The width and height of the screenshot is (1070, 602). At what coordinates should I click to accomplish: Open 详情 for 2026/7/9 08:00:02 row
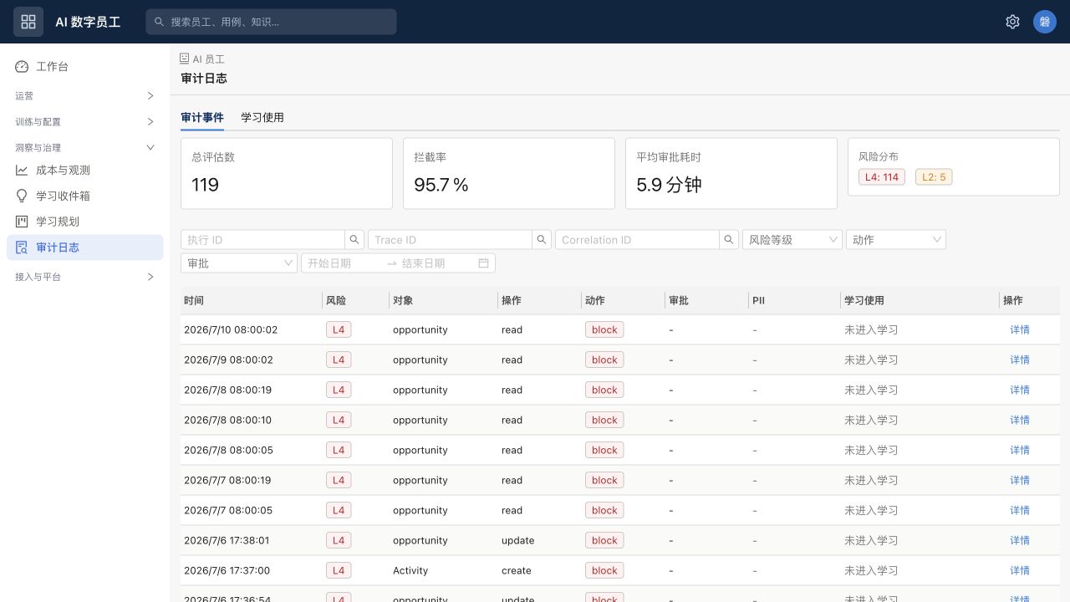pyautogui.click(x=1020, y=360)
